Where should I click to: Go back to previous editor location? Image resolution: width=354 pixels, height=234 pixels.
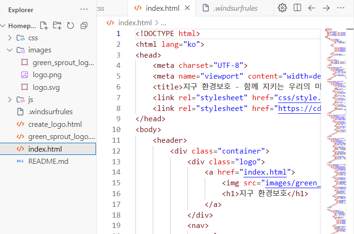(x=311, y=8)
